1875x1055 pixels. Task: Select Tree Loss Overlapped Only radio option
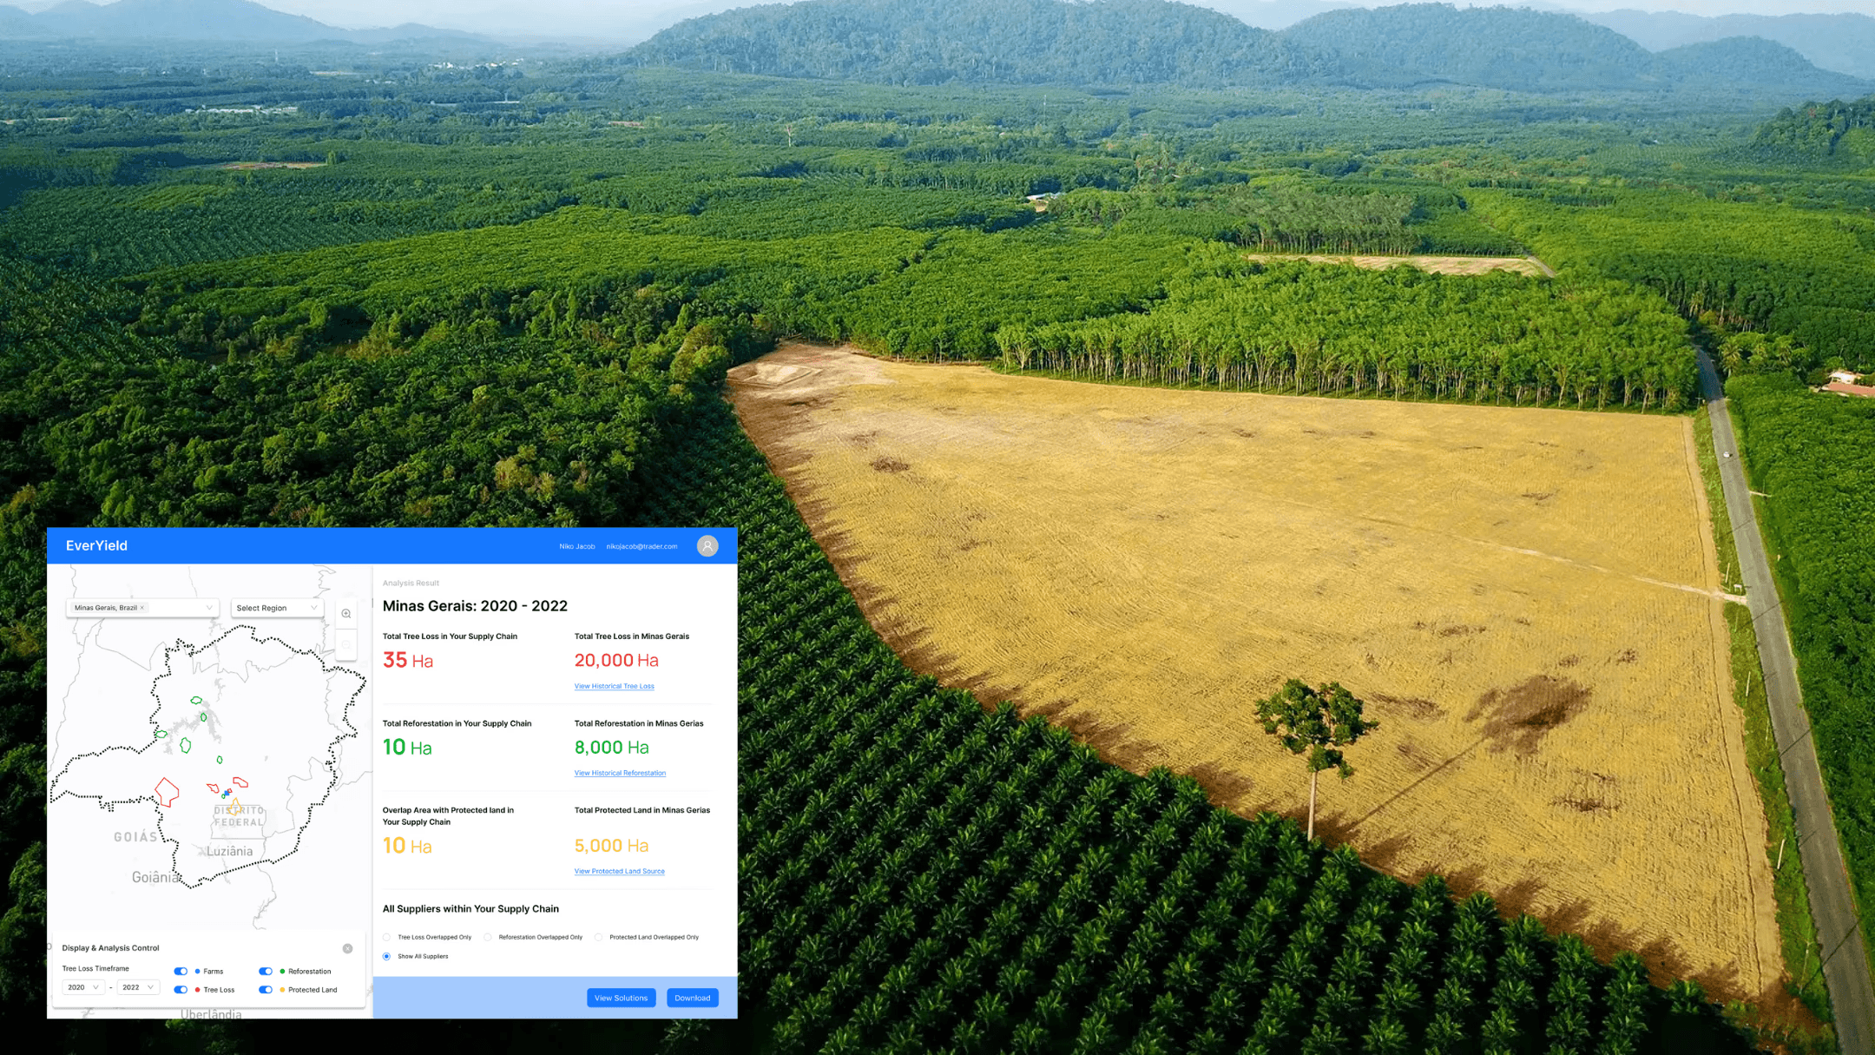click(x=387, y=938)
